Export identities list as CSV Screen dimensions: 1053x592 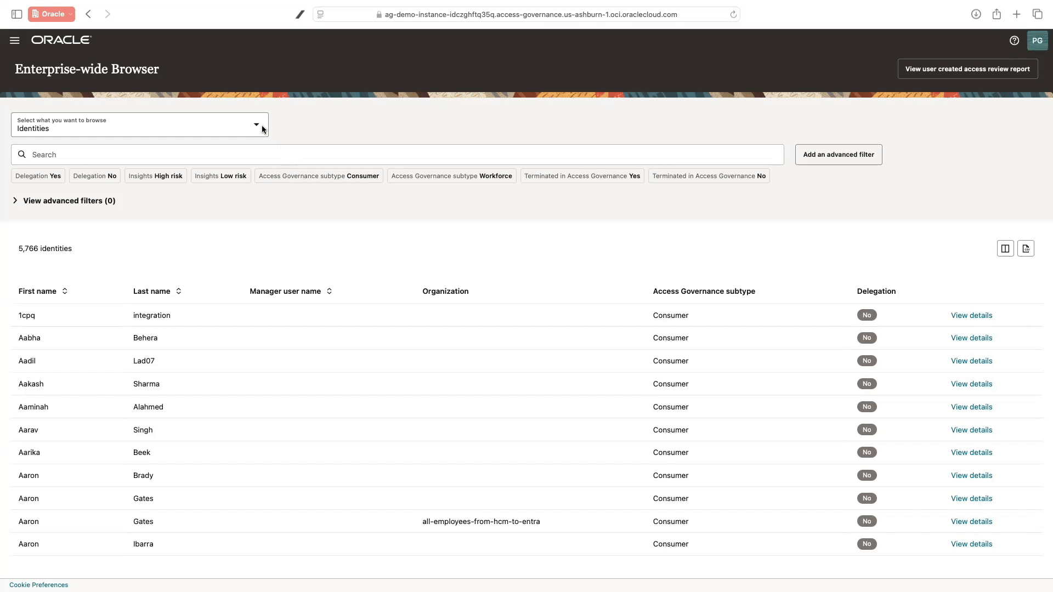1026,248
